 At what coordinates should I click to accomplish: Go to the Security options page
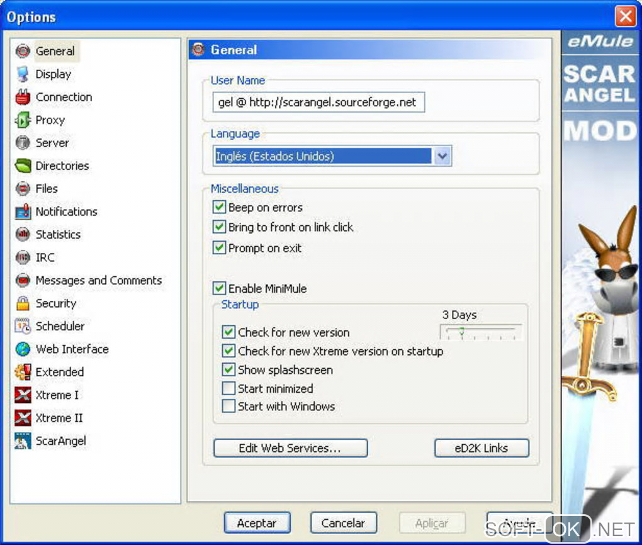[x=56, y=303]
